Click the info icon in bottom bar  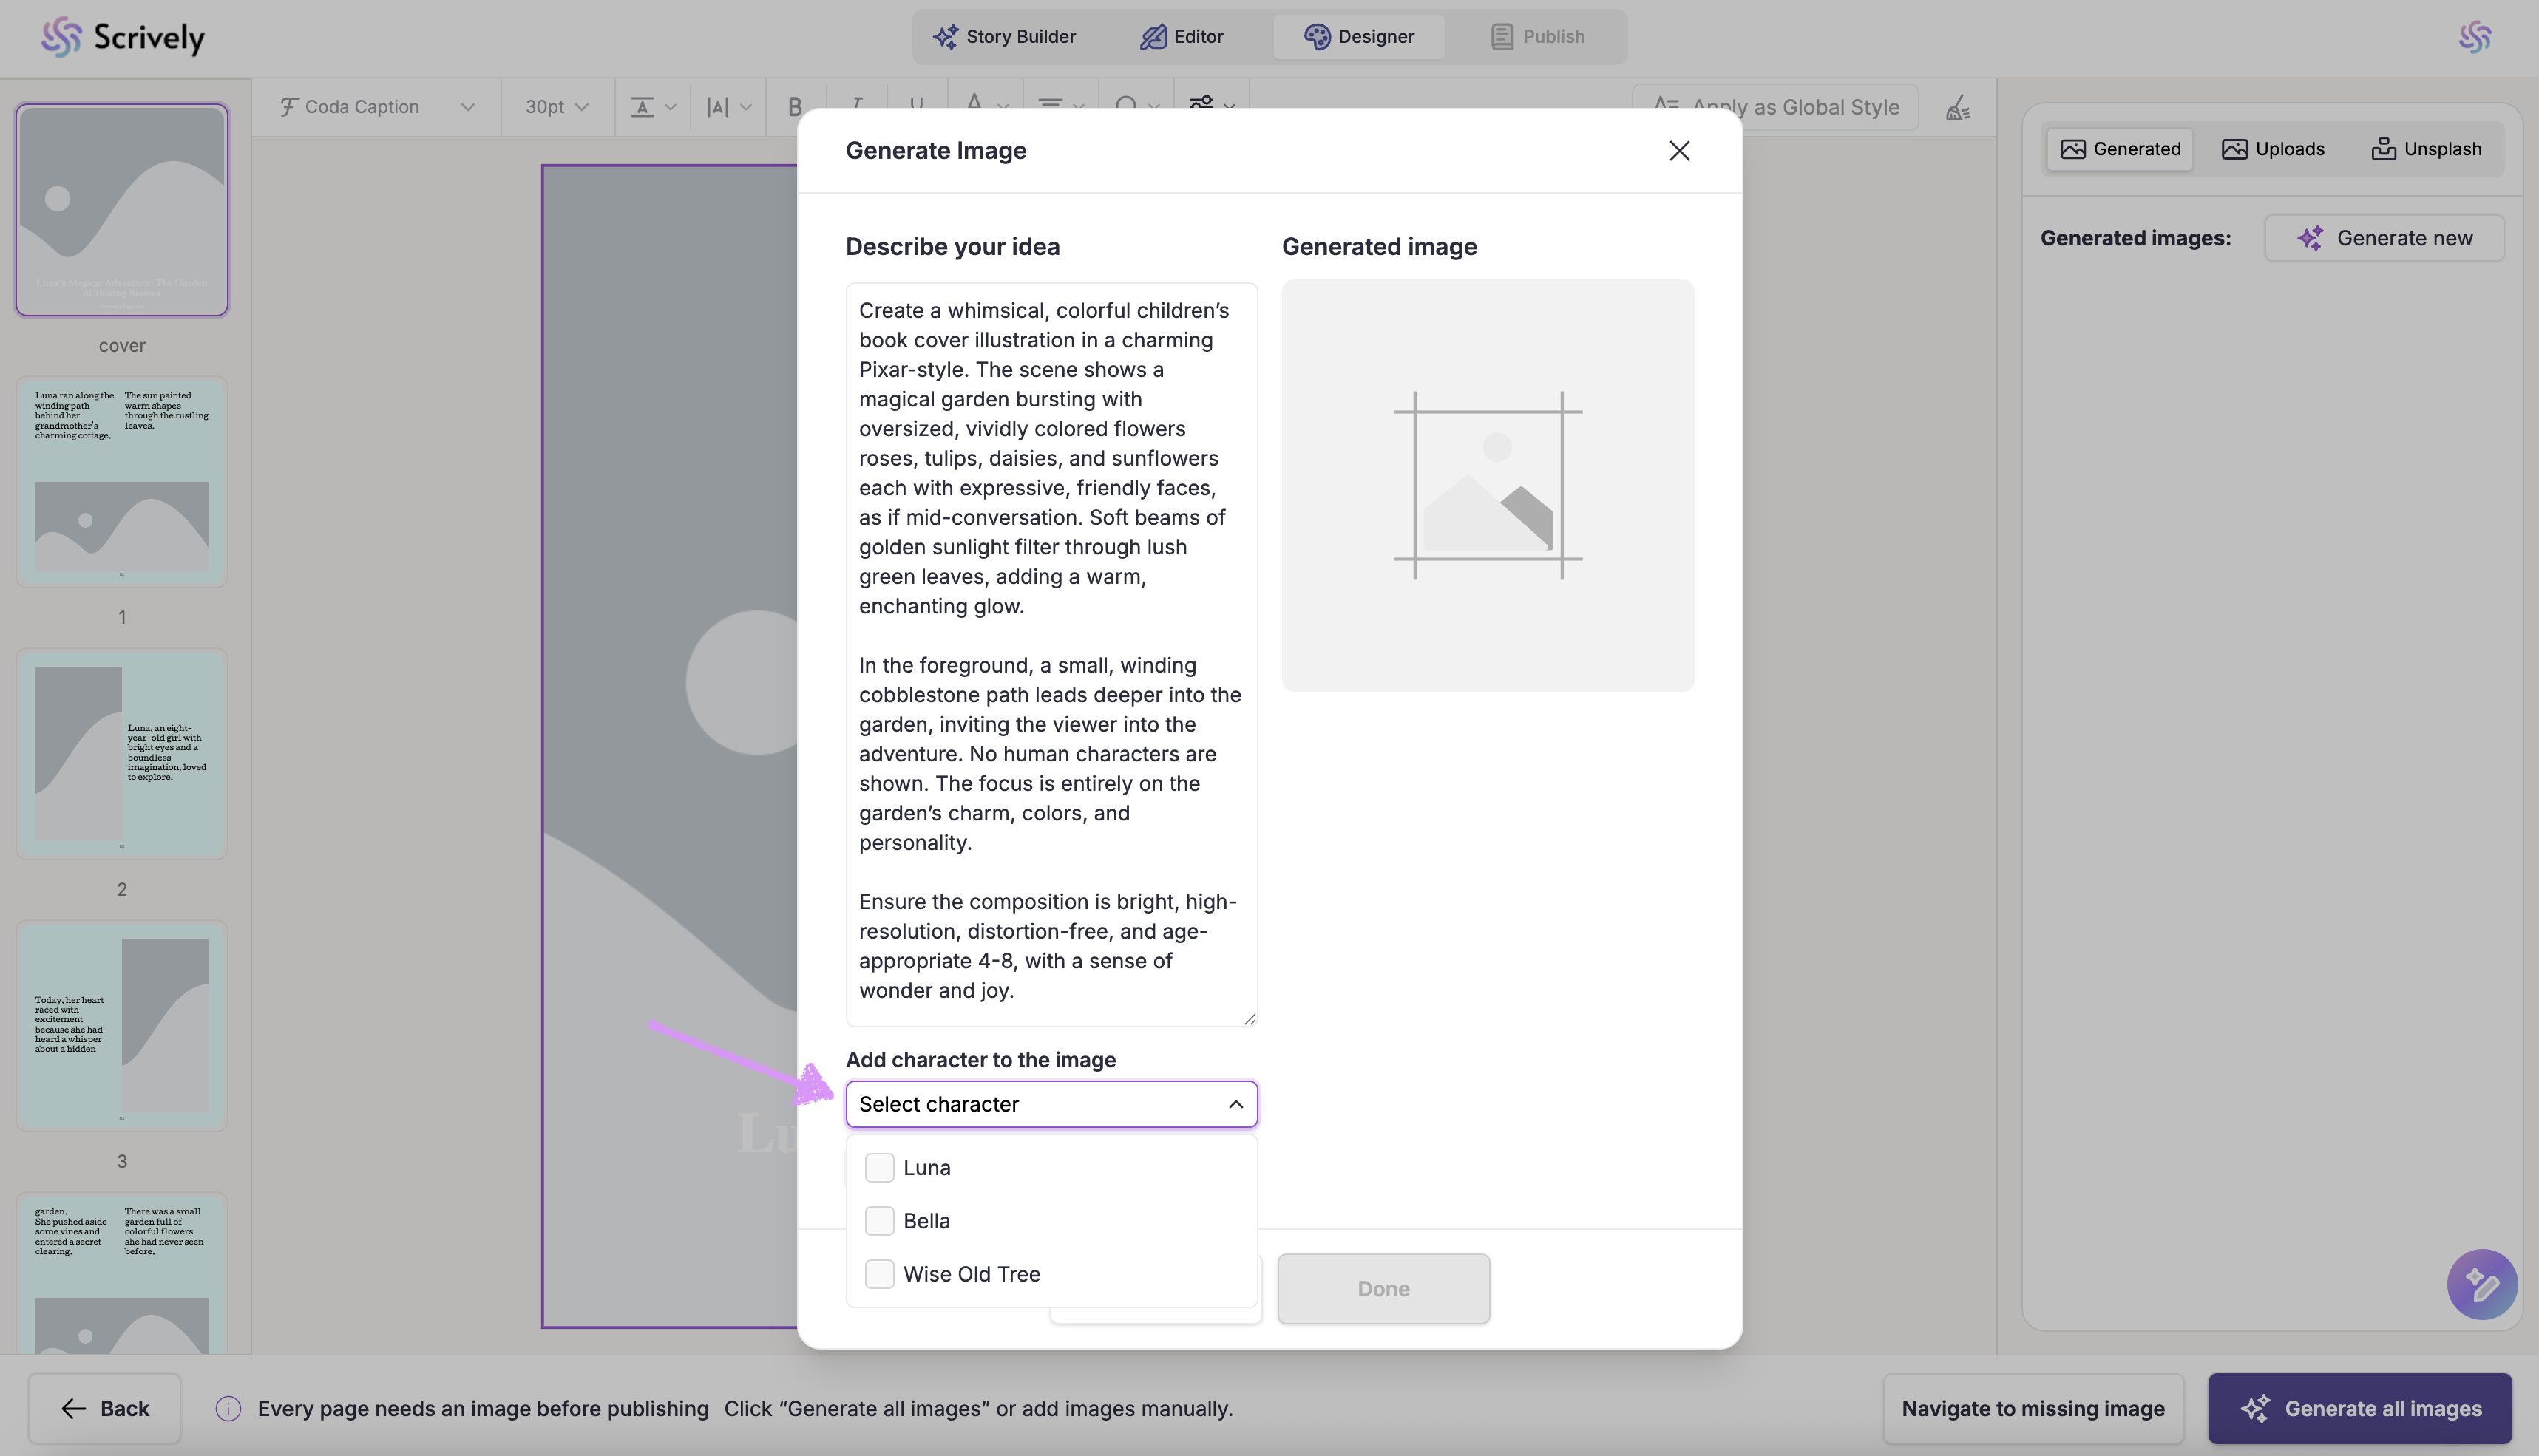[228, 1408]
